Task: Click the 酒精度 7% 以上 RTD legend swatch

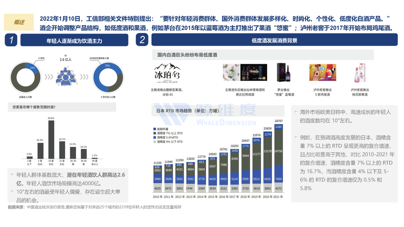Action: coord(154,133)
